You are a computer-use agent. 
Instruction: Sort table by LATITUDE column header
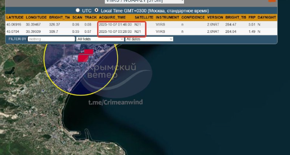[15, 17]
